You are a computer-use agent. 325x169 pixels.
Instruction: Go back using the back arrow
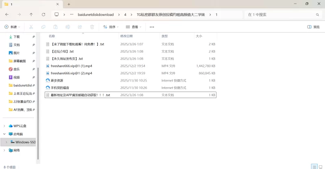tap(7, 15)
